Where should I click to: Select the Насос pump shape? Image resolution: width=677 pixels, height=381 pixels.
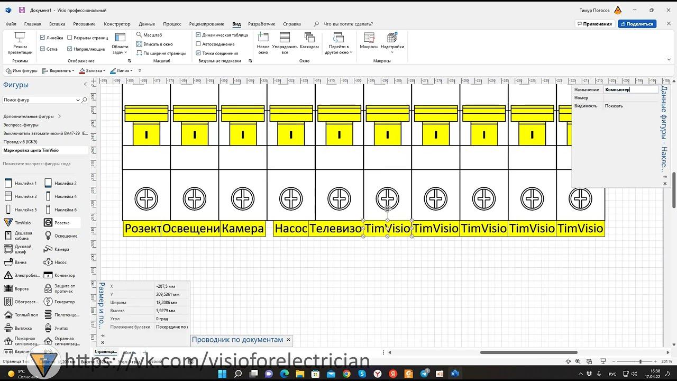[56, 262]
